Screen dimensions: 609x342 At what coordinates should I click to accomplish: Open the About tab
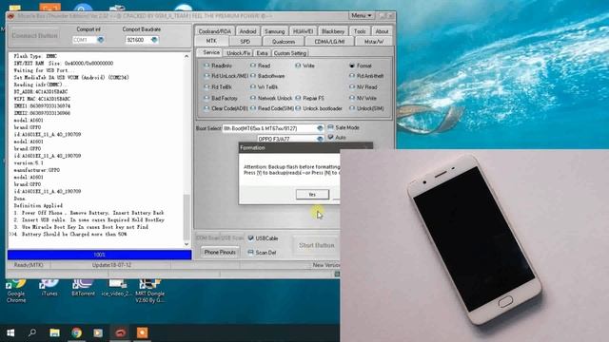[x=382, y=31]
